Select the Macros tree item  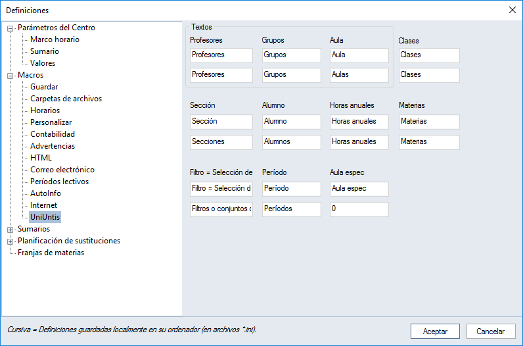pyautogui.click(x=30, y=75)
